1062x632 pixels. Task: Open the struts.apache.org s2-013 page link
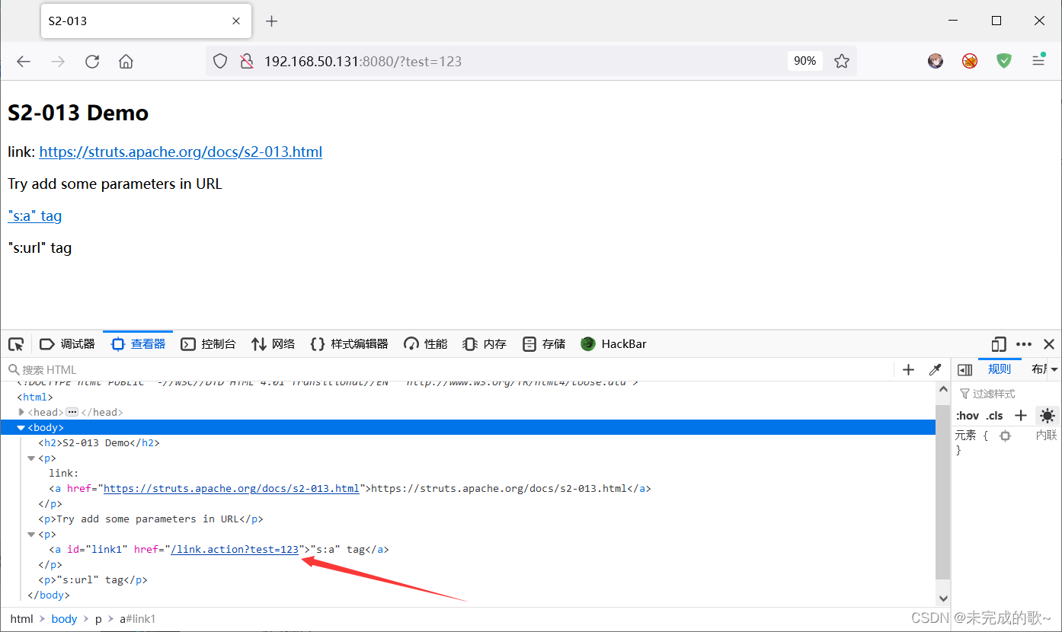tap(181, 152)
